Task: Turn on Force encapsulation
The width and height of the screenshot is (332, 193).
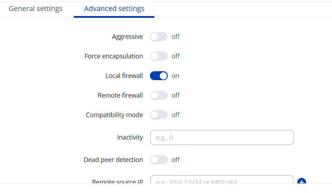Action: [x=159, y=56]
